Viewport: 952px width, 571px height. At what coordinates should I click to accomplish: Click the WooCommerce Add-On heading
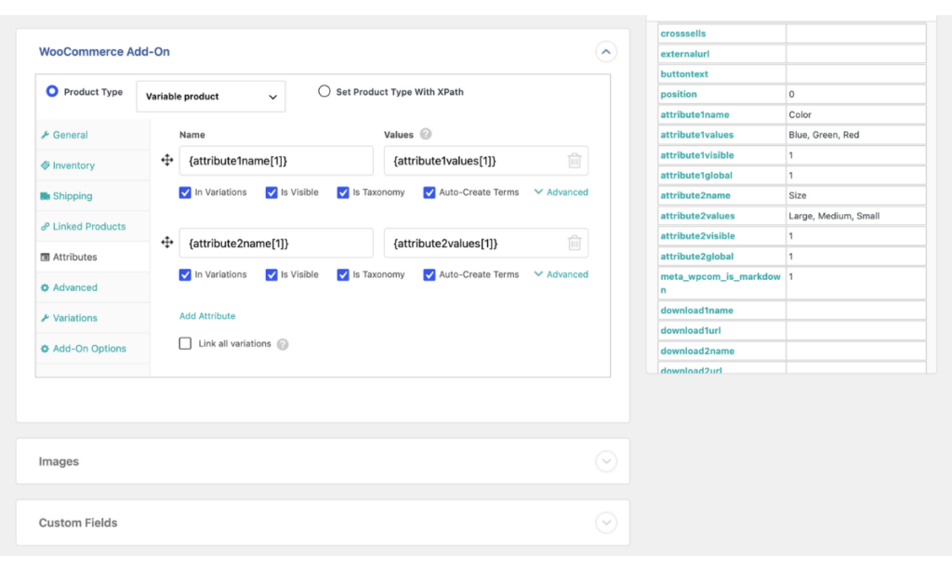tap(104, 52)
